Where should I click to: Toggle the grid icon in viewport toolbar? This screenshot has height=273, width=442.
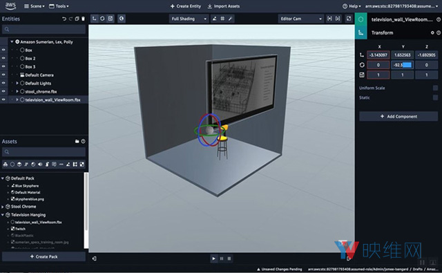click(222, 19)
